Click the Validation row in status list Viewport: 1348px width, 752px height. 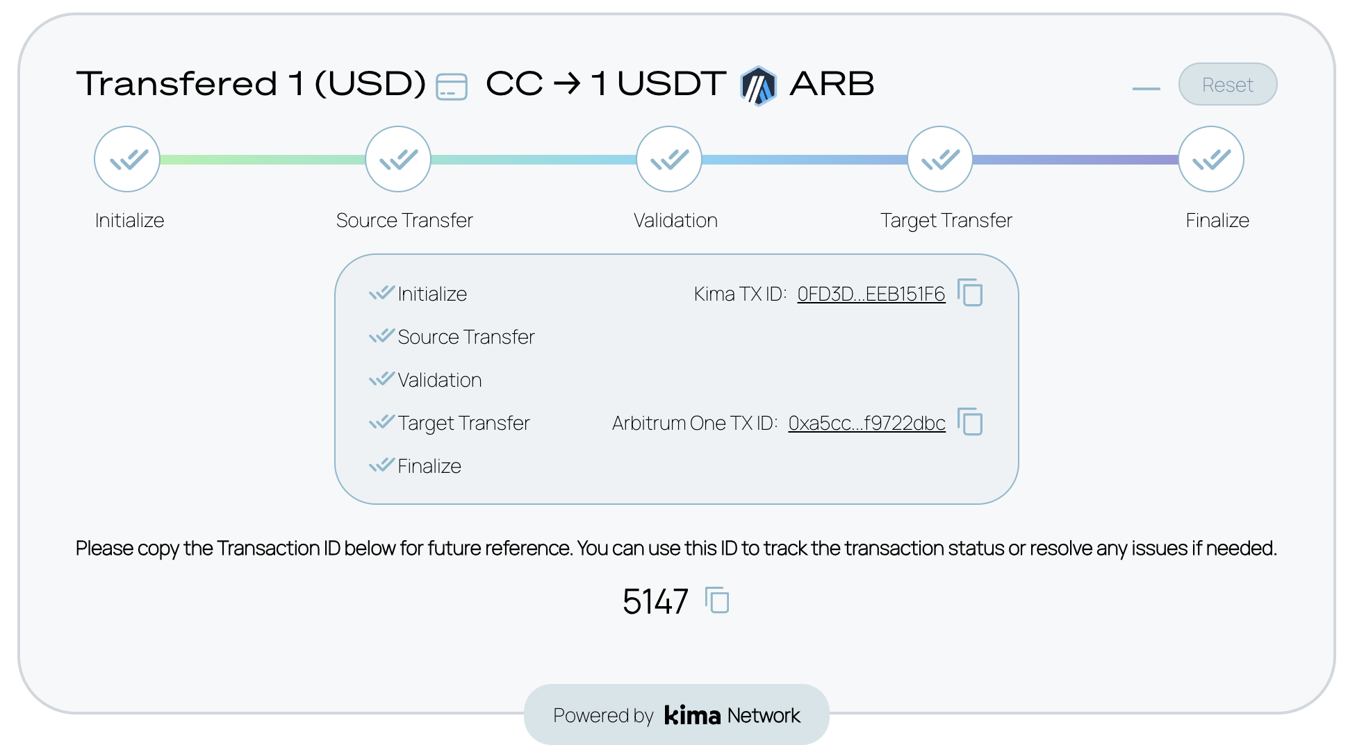(x=439, y=380)
